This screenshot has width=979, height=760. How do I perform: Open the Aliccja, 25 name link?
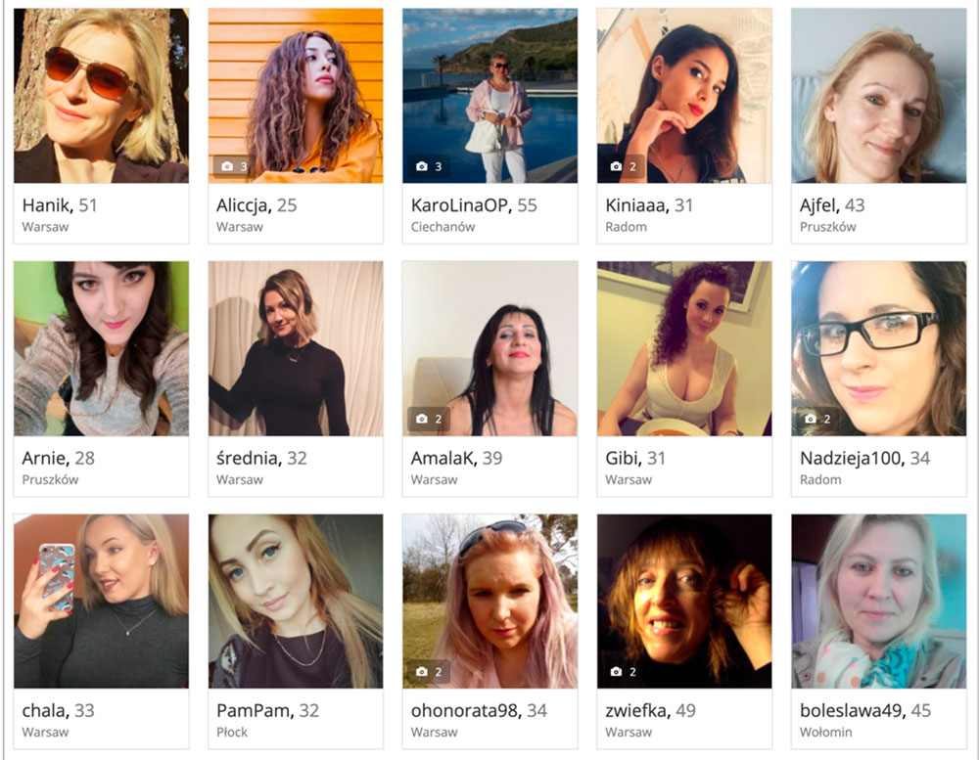tap(256, 205)
